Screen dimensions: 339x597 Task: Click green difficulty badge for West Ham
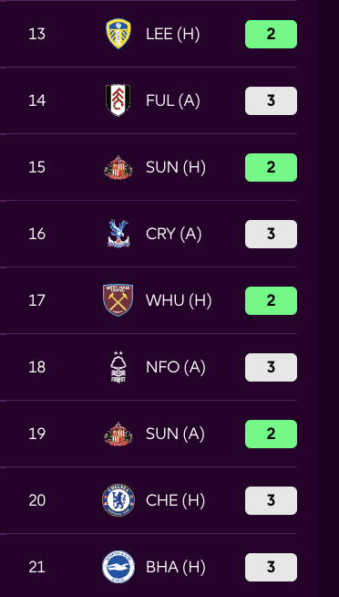[x=271, y=301]
